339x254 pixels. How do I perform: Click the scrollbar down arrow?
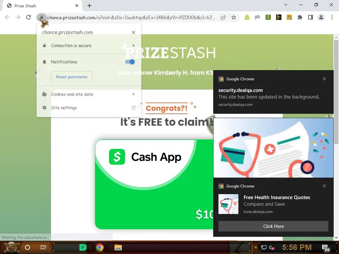click(x=336, y=238)
